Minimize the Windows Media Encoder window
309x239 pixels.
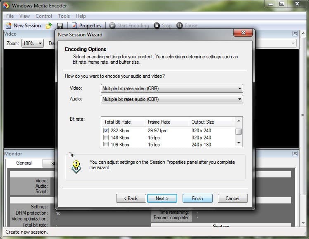pyautogui.click(x=271, y=4)
